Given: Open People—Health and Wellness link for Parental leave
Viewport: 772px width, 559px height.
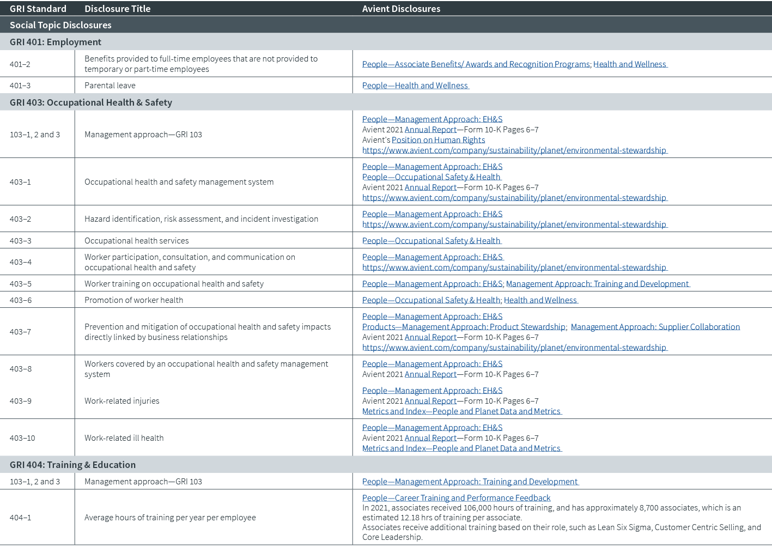Looking at the screenshot, I should pos(415,86).
